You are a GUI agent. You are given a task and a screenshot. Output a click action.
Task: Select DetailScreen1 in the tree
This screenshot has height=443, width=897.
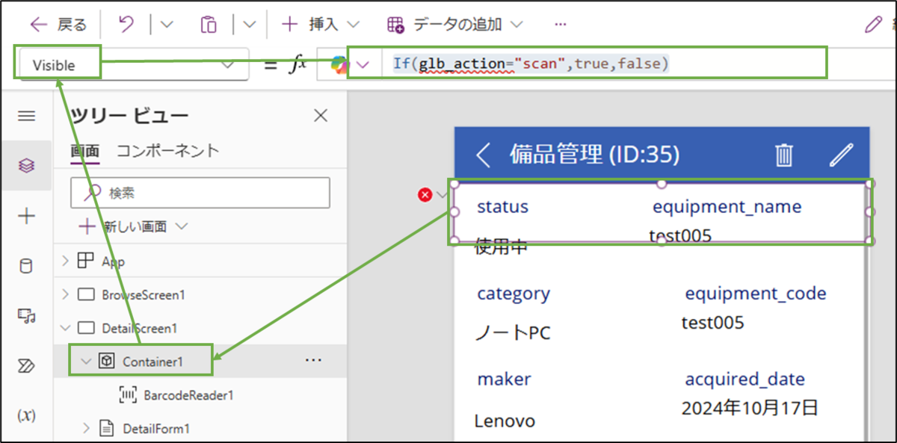[x=139, y=328]
